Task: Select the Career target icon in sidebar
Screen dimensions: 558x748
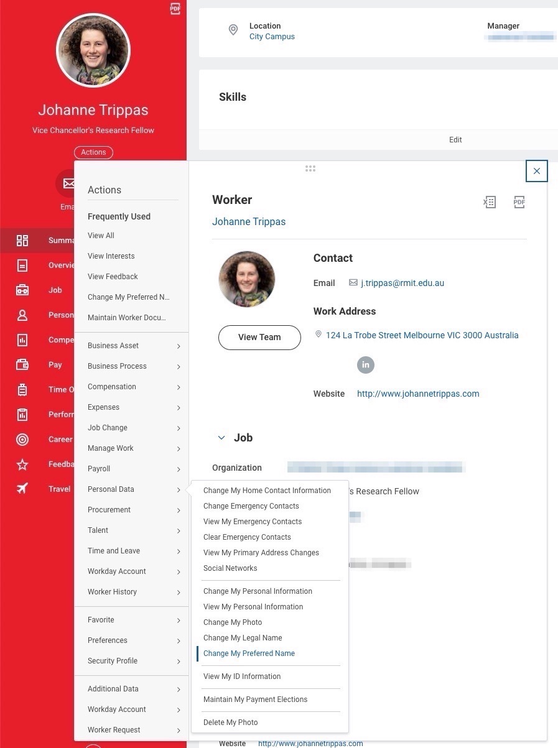Action: click(x=22, y=440)
